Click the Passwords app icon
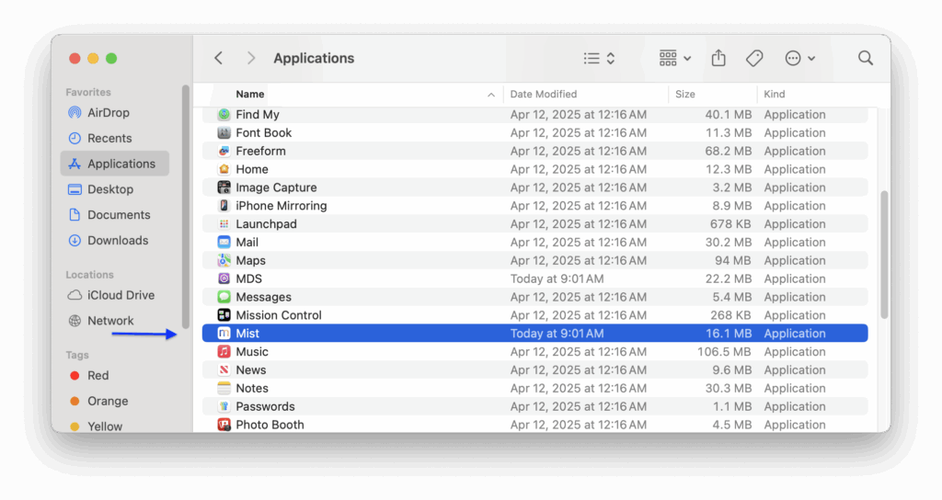Screen dimensions: 942x500 [224, 406]
